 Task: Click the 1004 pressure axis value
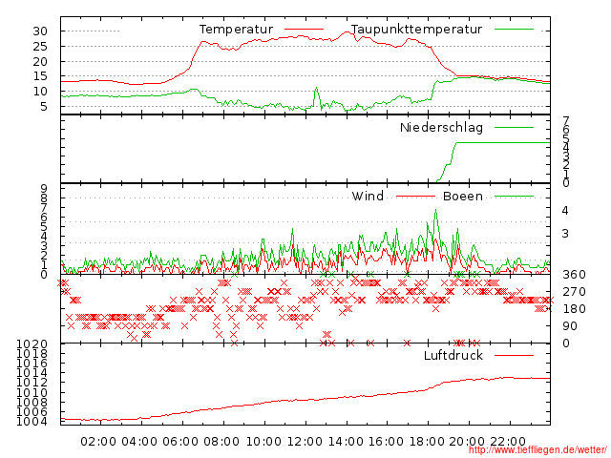tap(32, 422)
